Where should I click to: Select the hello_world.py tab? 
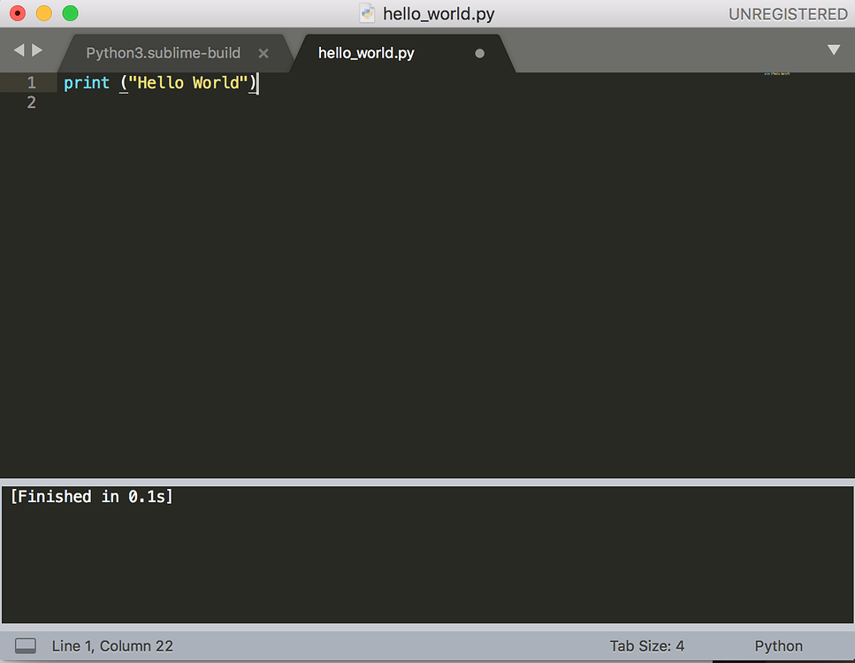coord(365,53)
